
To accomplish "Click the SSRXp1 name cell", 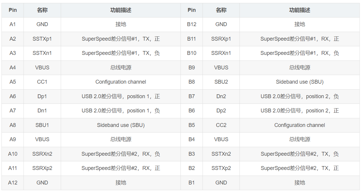I will coord(221,39).
